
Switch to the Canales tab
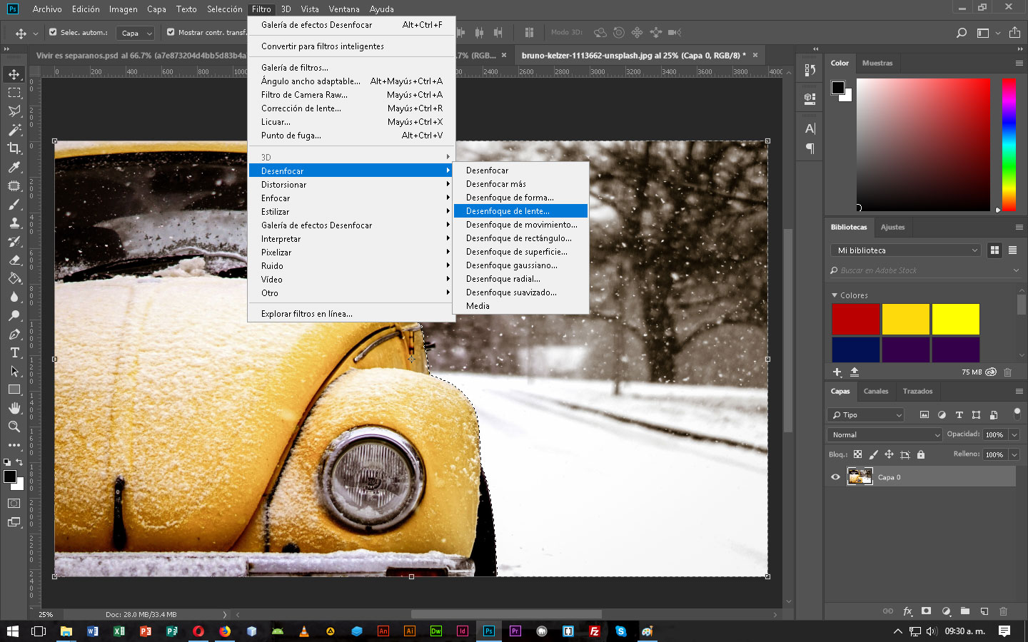pyautogui.click(x=876, y=391)
